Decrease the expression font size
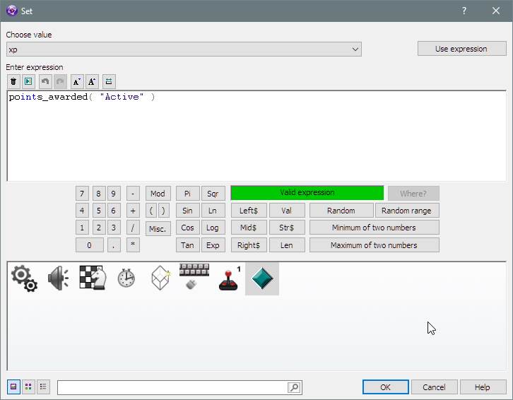The image size is (513, 400). tap(77, 81)
